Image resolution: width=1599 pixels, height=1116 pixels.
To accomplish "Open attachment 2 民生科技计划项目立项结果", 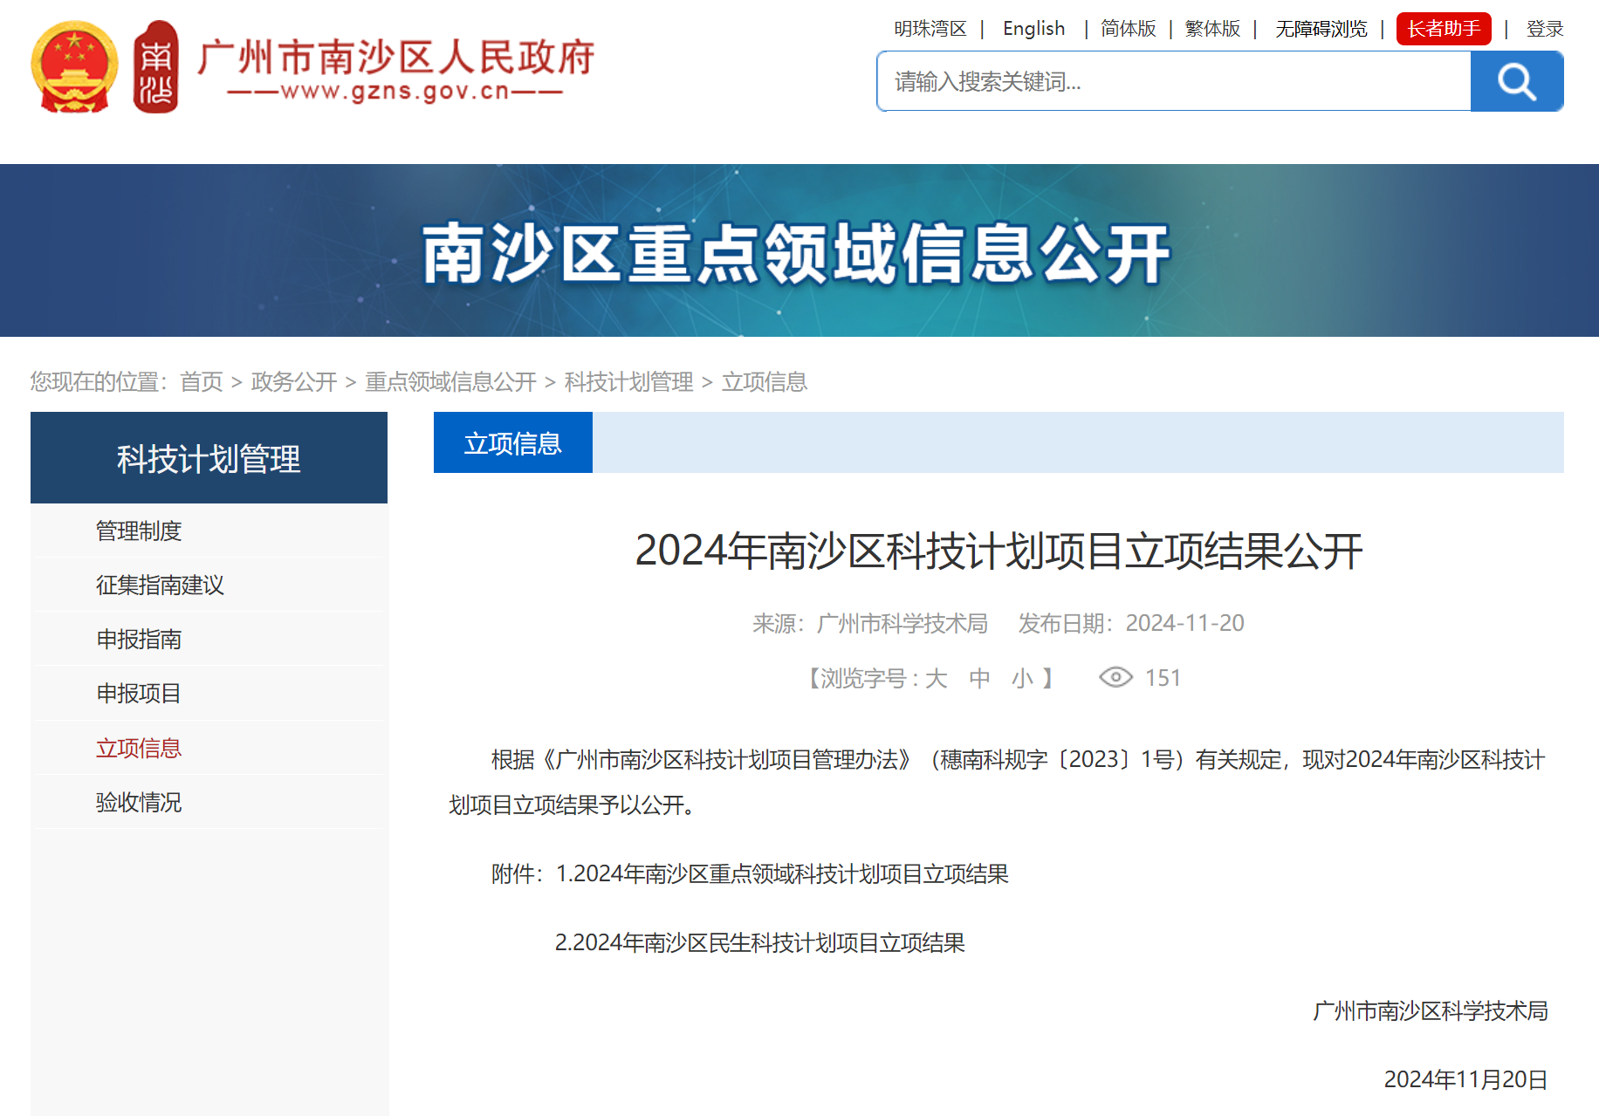I will [759, 942].
